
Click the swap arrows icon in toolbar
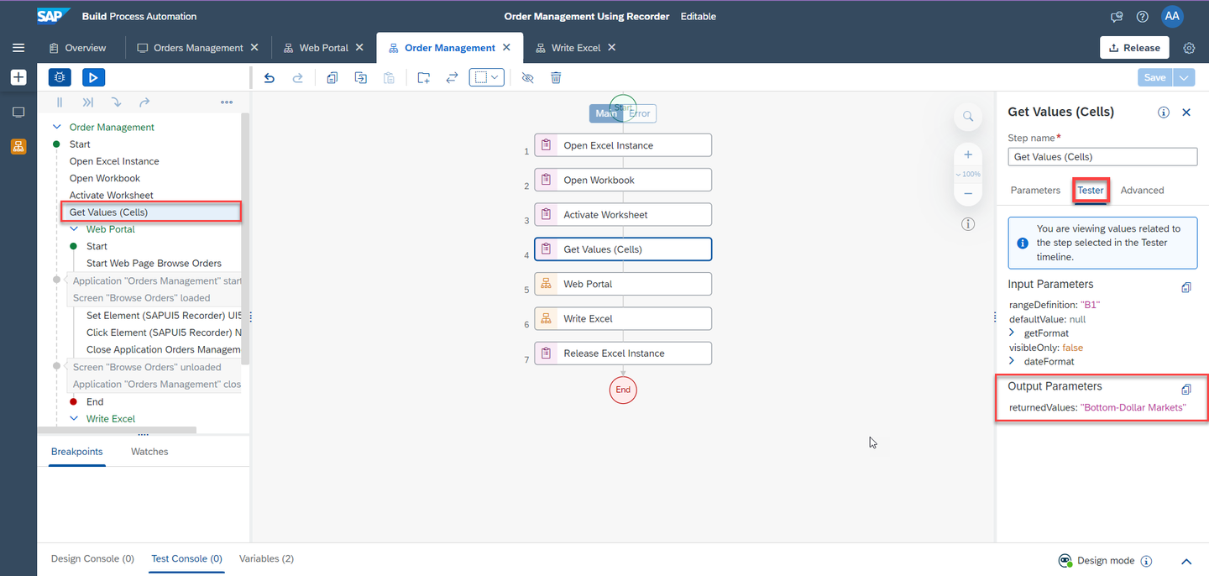(452, 77)
